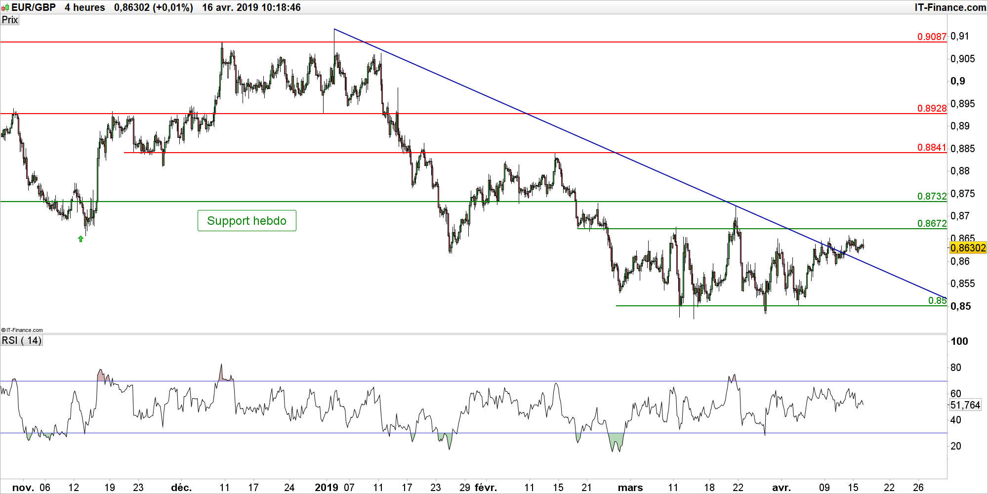Viewport: 988px width, 494px height.
Task: Click the 0.8732 support label
Action: pos(932,196)
